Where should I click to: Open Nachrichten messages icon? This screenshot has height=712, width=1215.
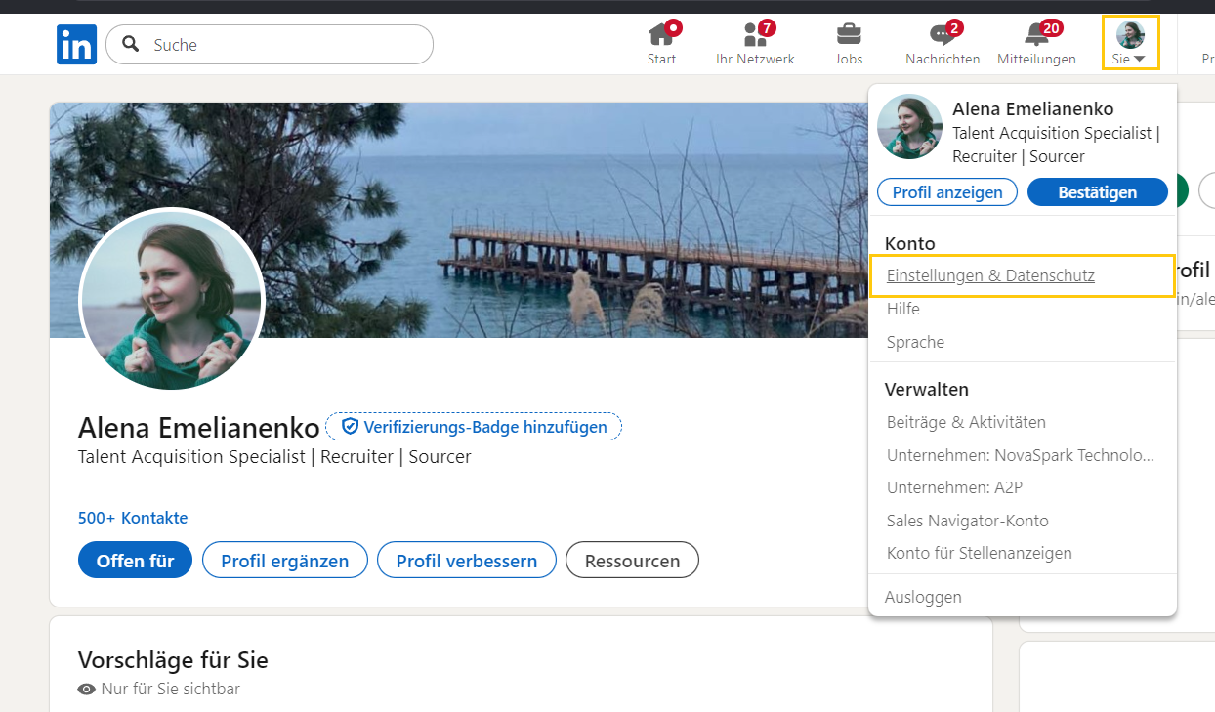tap(943, 36)
